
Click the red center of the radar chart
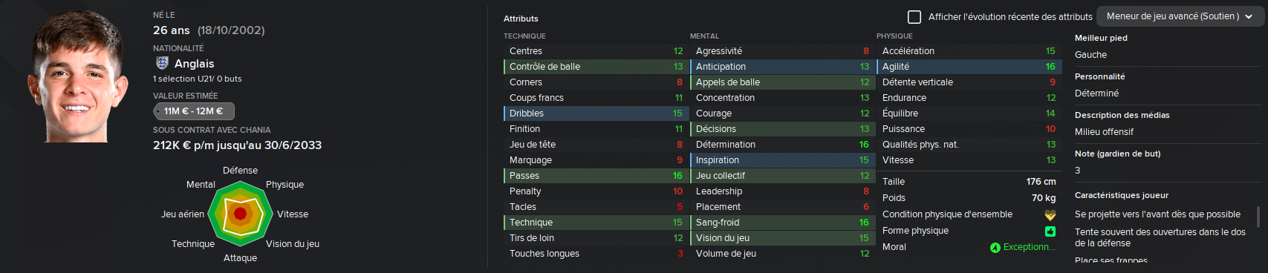click(240, 214)
